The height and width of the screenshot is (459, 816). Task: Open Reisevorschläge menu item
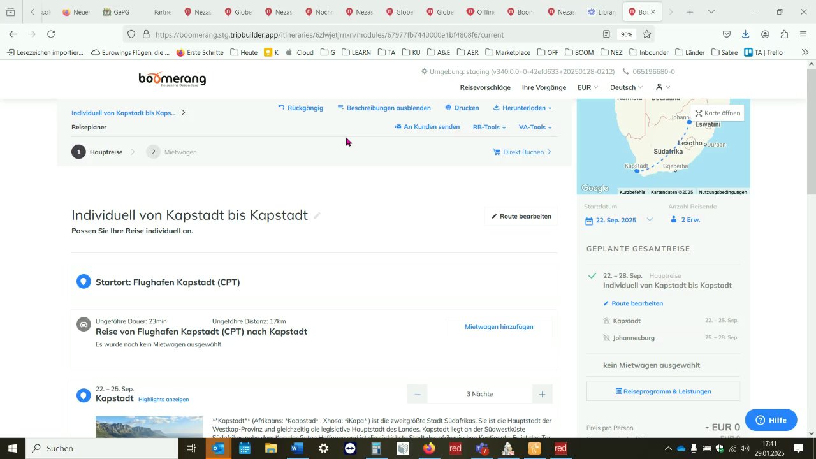(x=485, y=87)
